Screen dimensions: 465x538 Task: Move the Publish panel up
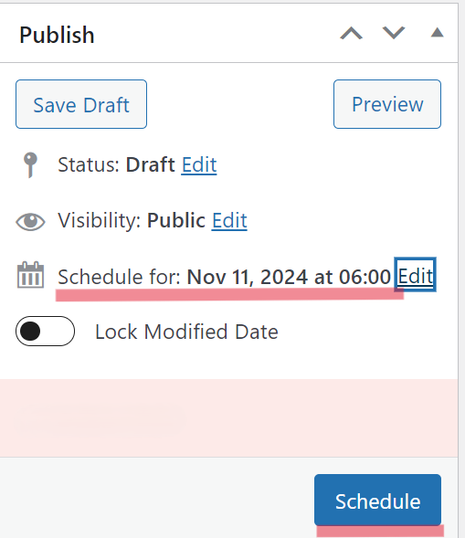coord(351,34)
